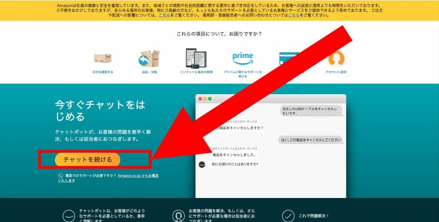The image size is (439, 222).
Task: Click the footer text お客様の問題を解決、もしくは
Action: click(222, 216)
